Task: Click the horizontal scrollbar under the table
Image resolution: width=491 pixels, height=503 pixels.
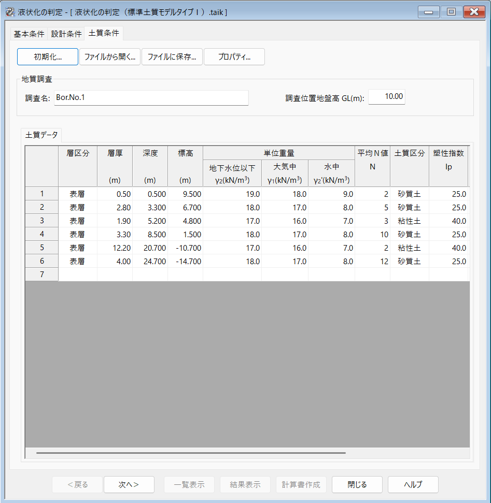Action: [191, 453]
